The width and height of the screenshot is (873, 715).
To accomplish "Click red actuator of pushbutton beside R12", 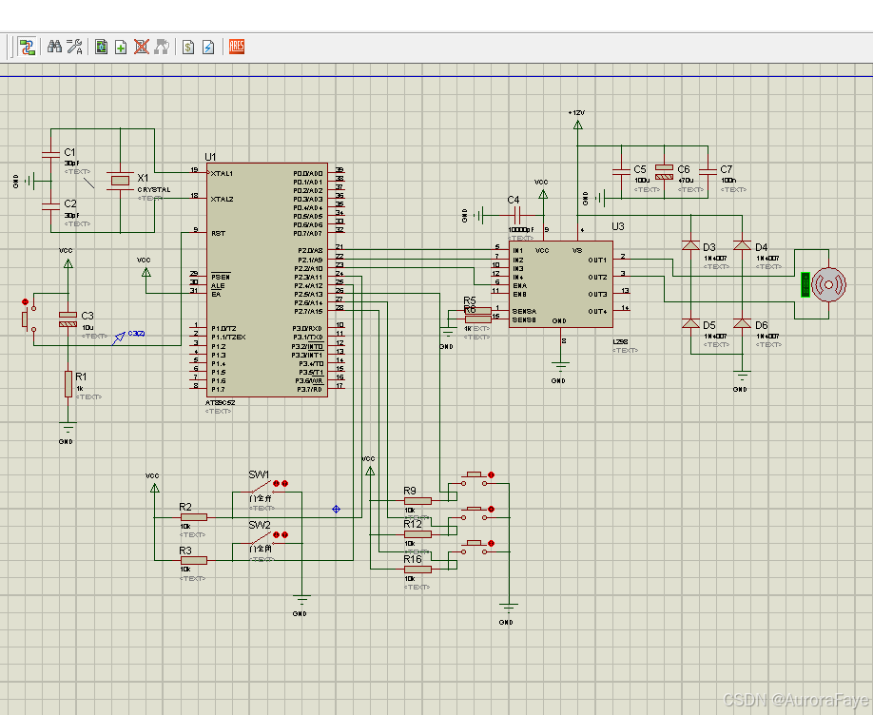I will click(x=491, y=509).
